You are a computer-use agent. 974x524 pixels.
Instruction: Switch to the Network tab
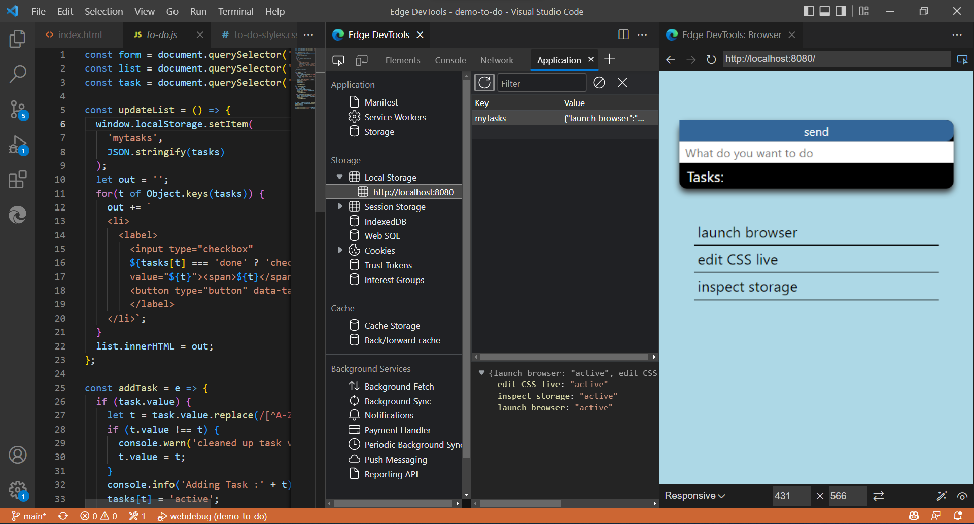(497, 60)
